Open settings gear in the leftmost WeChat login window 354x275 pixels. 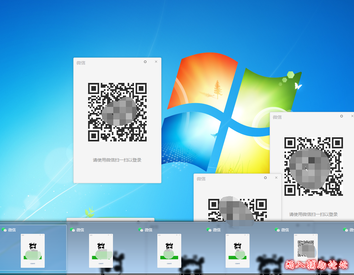(x=145, y=62)
